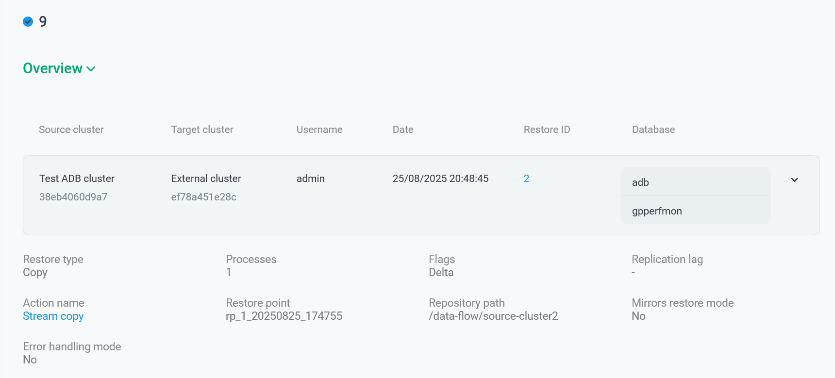Click the Date column header

403,130
